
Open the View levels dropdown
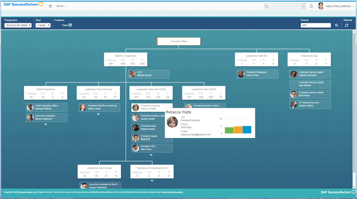tap(43, 25)
